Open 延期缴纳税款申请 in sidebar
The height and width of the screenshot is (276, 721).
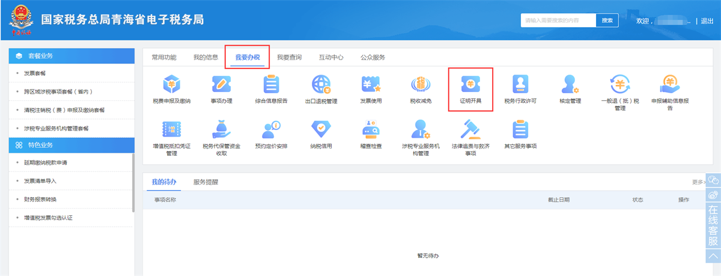(49, 163)
